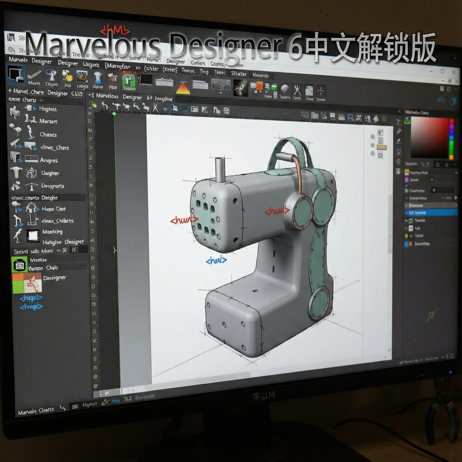Screen dimensions: 462x462
Task: Click the house icon in top-right viewport icons
Action: [x=376, y=119]
